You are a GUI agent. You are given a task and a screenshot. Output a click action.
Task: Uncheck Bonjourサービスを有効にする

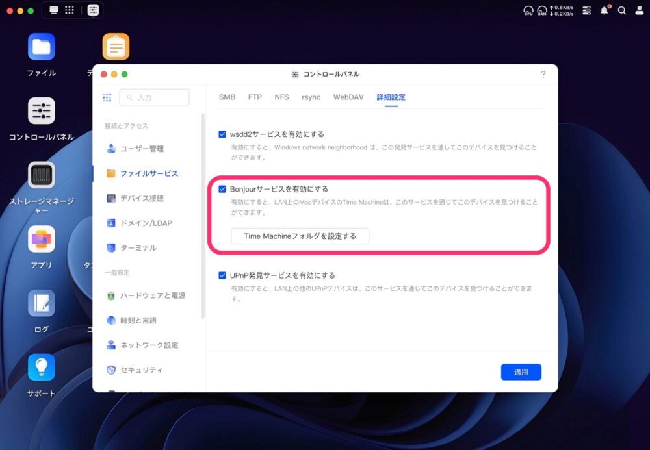tap(222, 189)
